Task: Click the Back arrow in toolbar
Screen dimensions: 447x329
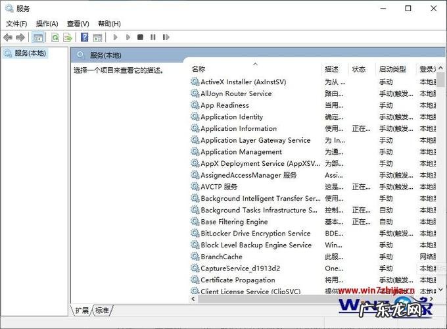Action: (x=8, y=38)
